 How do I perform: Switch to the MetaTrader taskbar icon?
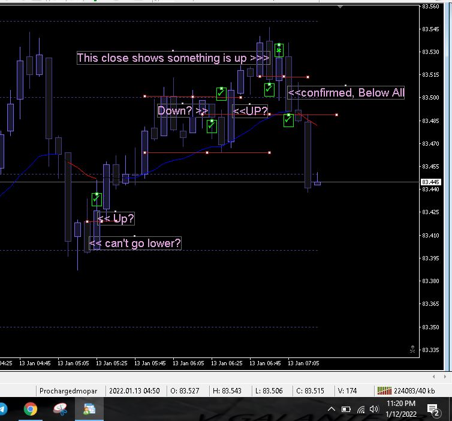pyautogui.click(x=89, y=409)
